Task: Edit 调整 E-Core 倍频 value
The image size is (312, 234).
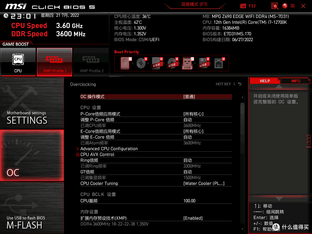Action: [188, 137]
